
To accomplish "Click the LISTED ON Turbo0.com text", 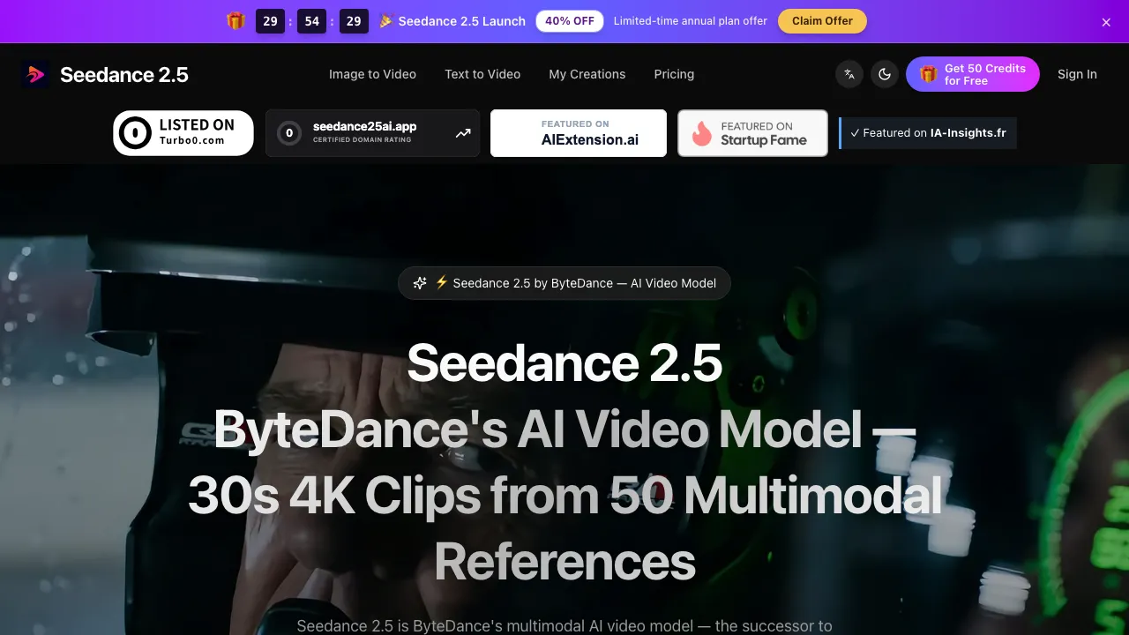I will (197, 132).
